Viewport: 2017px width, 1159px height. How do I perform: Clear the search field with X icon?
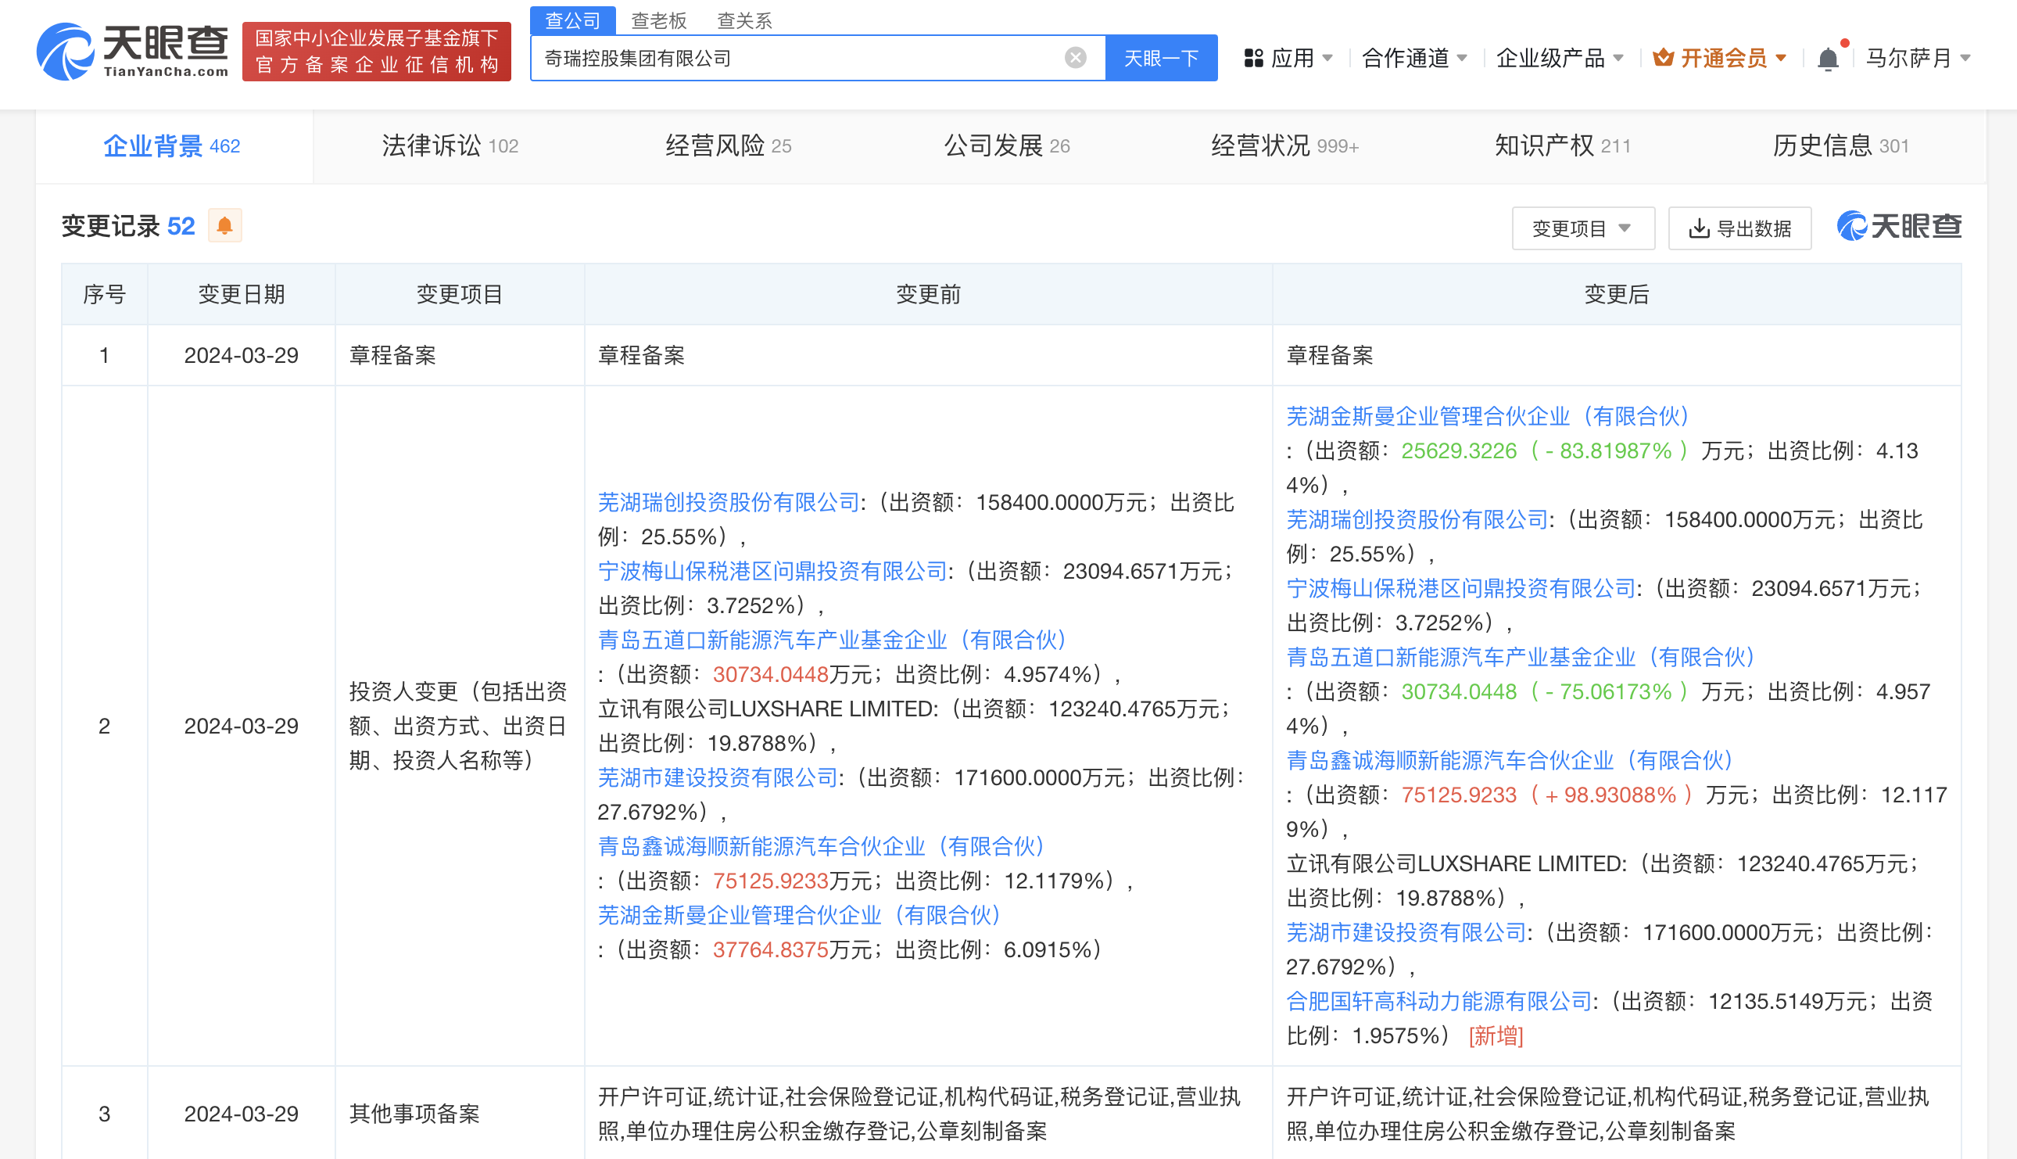point(1075,58)
